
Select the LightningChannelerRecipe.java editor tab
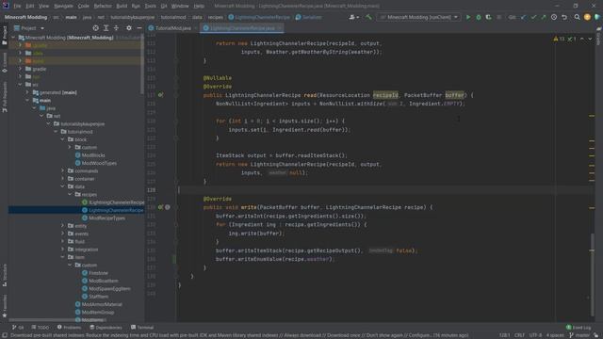coord(242,28)
